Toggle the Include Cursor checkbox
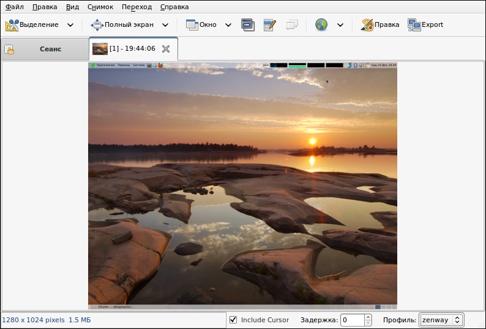 233,320
